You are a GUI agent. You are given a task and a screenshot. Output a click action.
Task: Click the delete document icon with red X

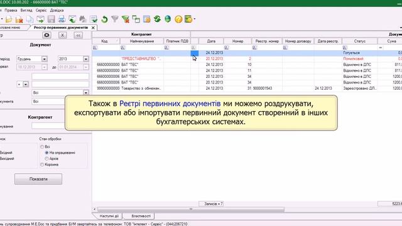(19, 19)
